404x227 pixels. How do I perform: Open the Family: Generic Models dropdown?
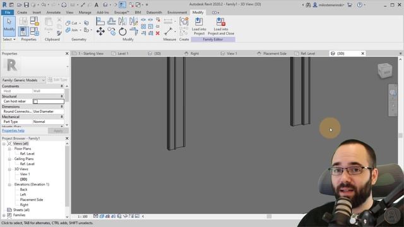(24, 80)
